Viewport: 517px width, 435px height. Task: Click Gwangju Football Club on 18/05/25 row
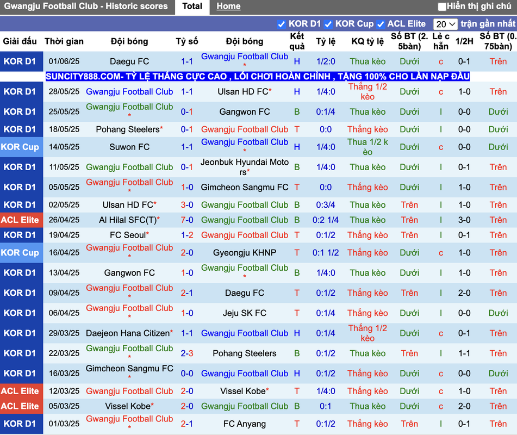(244, 129)
